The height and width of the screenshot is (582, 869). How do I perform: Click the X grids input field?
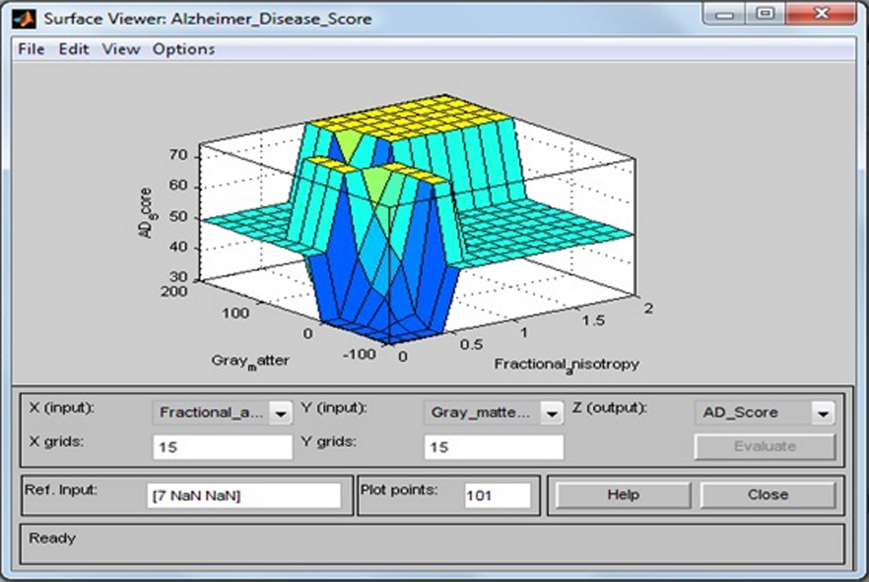(x=223, y=447)
